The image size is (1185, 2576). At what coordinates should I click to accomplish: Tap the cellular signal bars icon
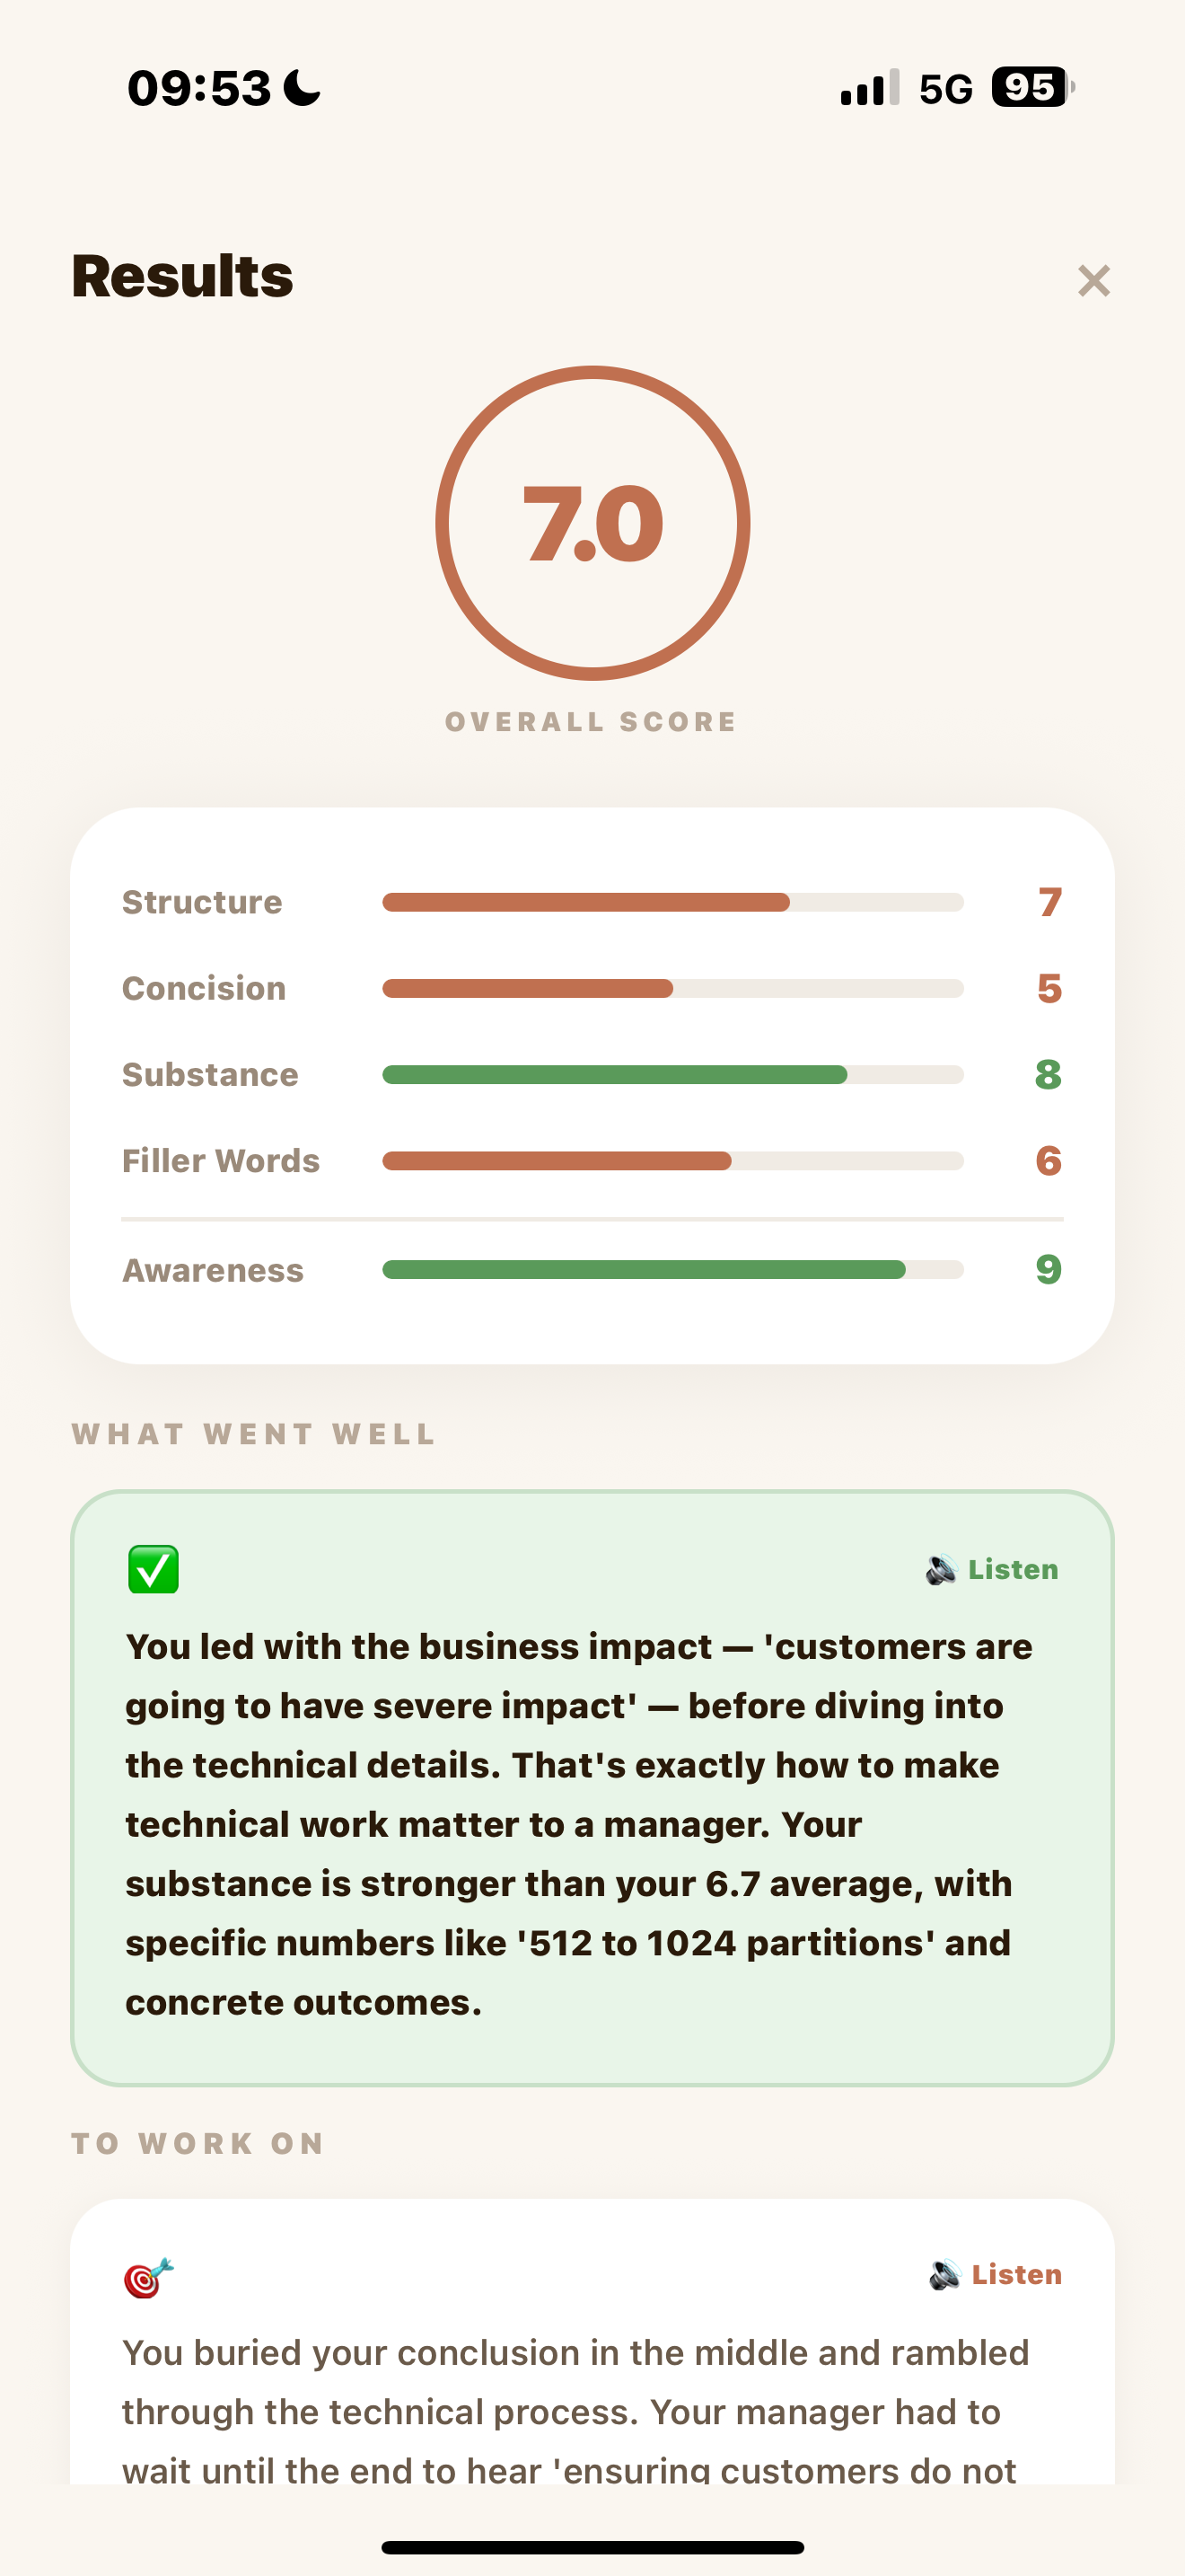(x=869, y=88)
